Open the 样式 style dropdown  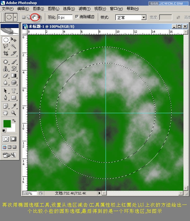pyautogui.click(x=144, y=17)
